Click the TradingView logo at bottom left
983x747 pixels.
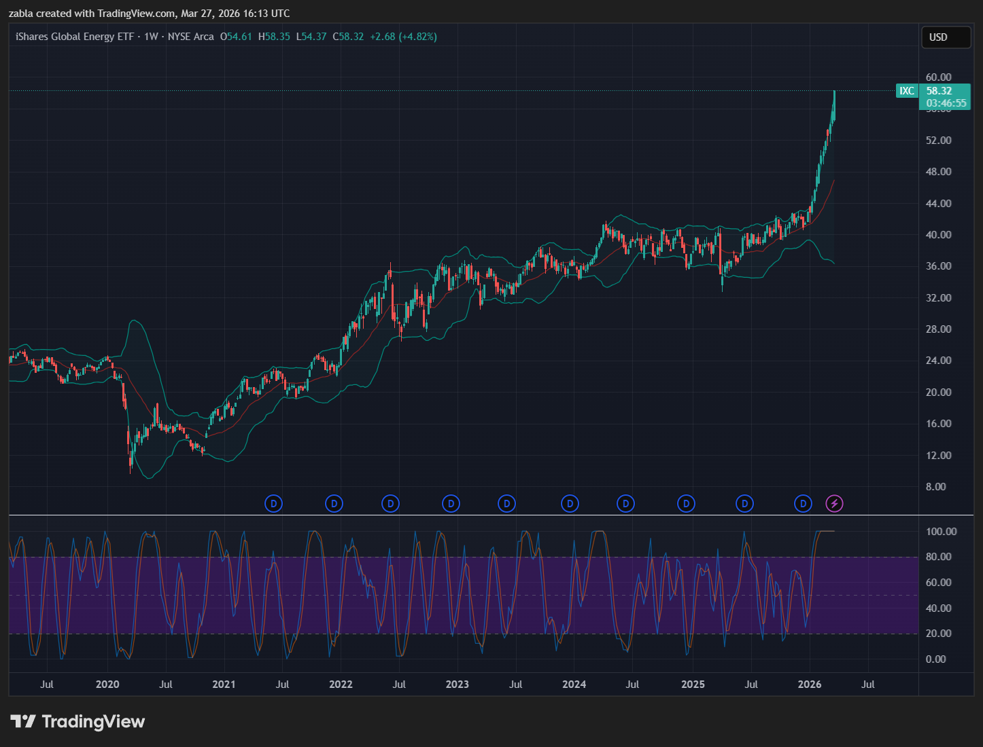(77, 721)
